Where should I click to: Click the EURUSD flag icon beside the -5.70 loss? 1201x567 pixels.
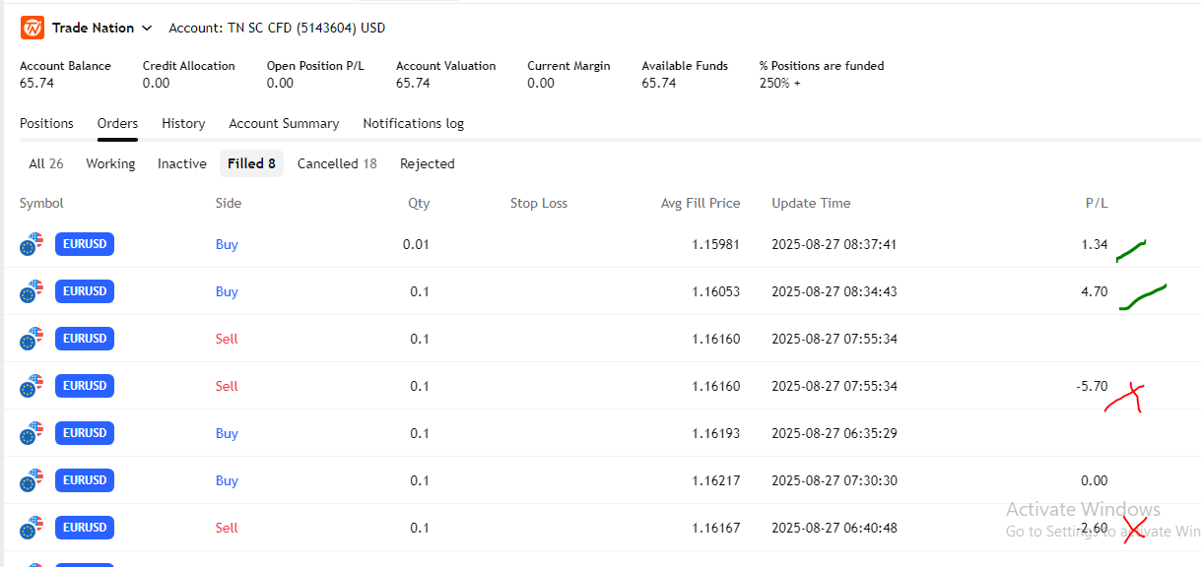pyautogui.click(x=33, y=386)
